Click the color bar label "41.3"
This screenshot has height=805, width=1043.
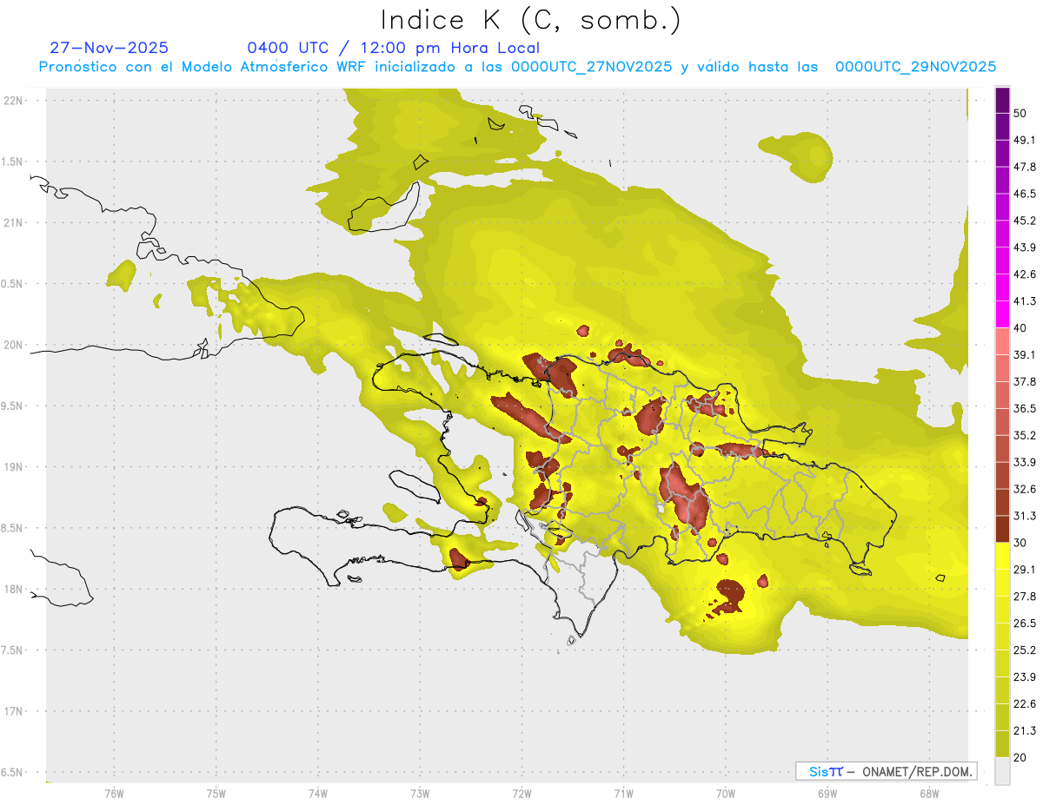(1024, 301)
